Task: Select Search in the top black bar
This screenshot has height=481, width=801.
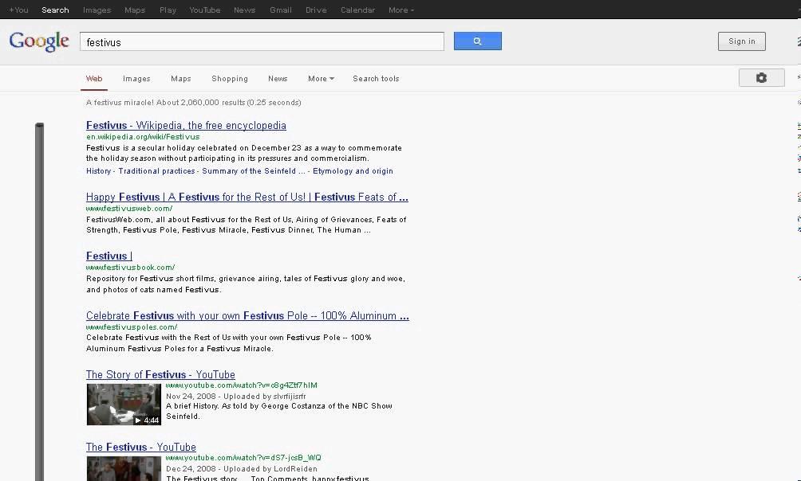Action: click(x=55, y=10)
